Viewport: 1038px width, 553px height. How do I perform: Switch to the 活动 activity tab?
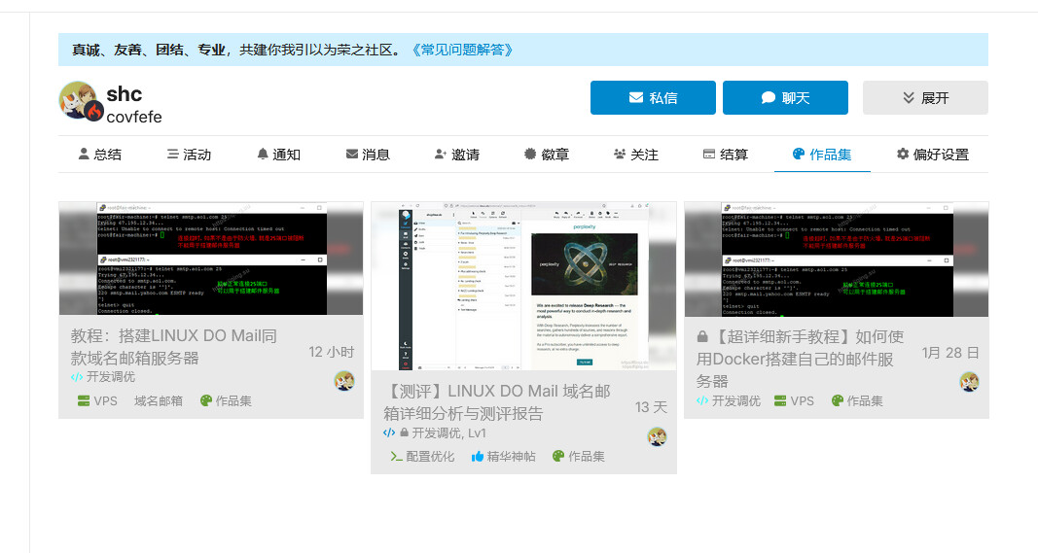pyautogui.click(x=189, y=155)
